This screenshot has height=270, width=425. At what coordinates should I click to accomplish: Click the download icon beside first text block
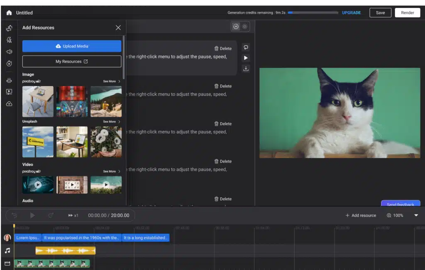tap(246, 69)
